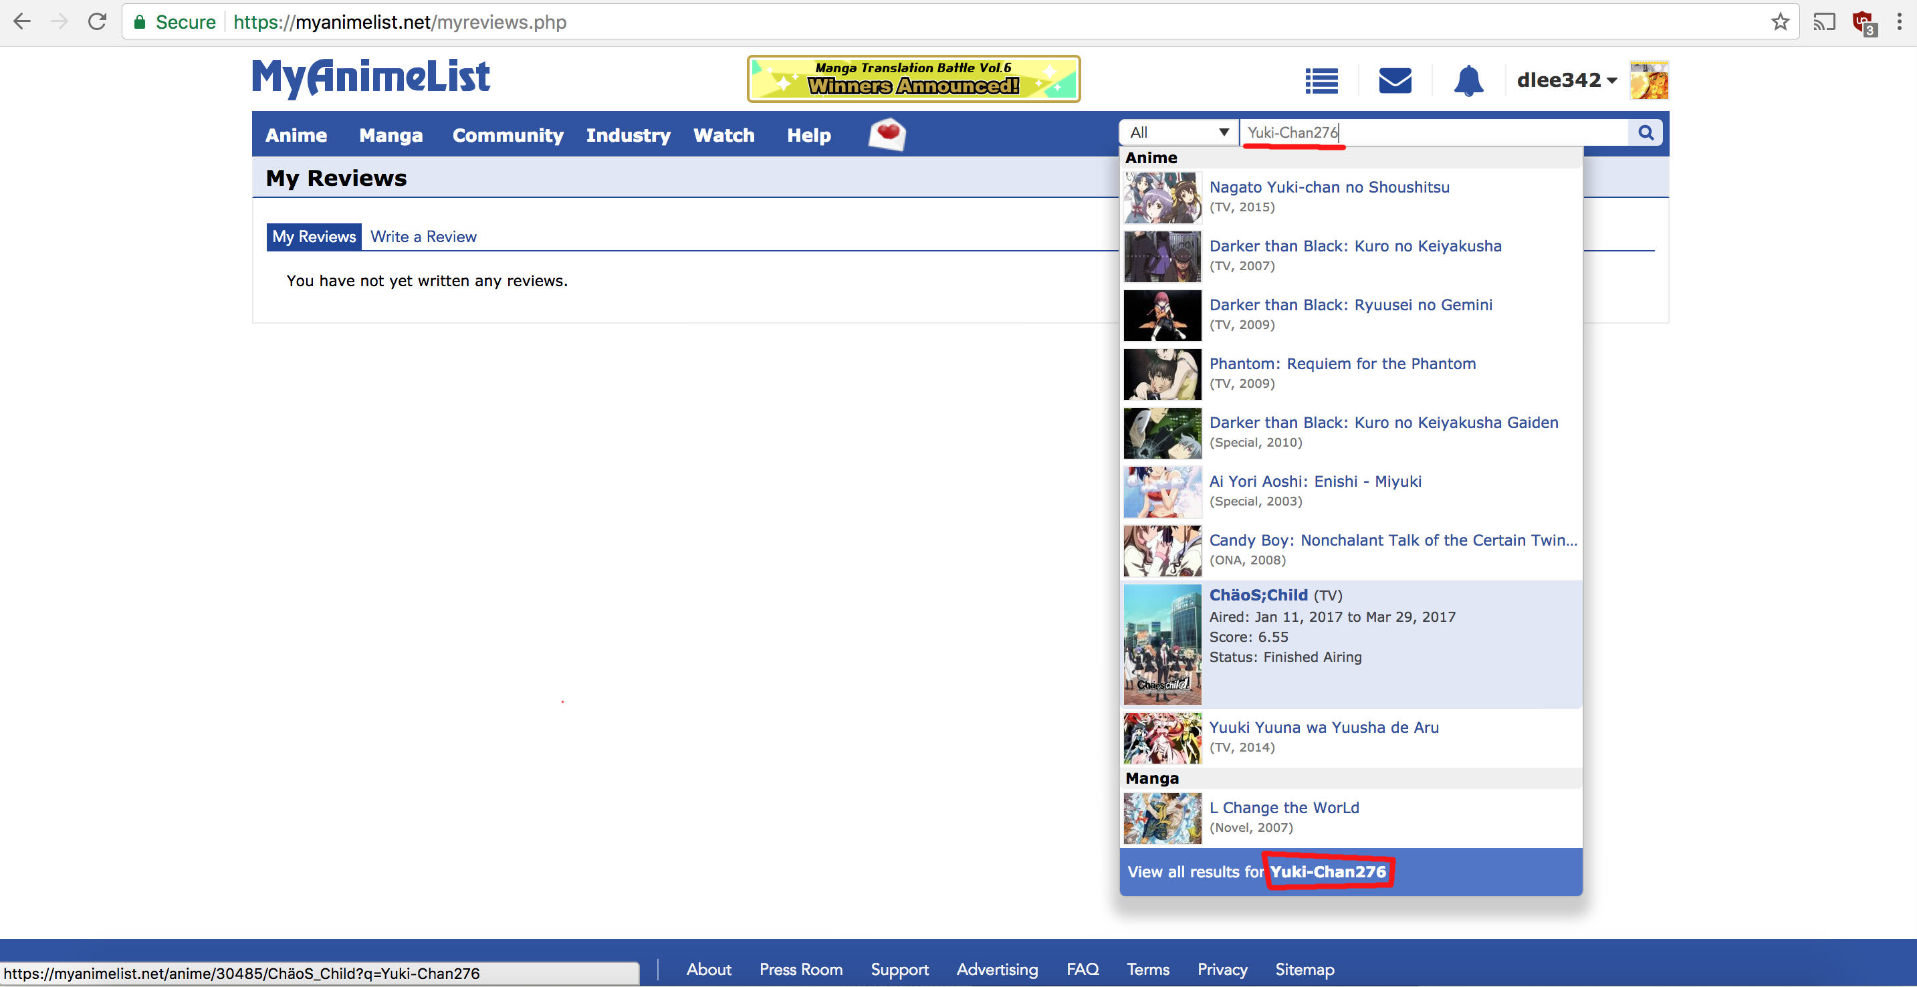Reload the page
Image resolution: width=1917 pixels, height=987 pixels.
pyautogui.click(x=97, y=21)
